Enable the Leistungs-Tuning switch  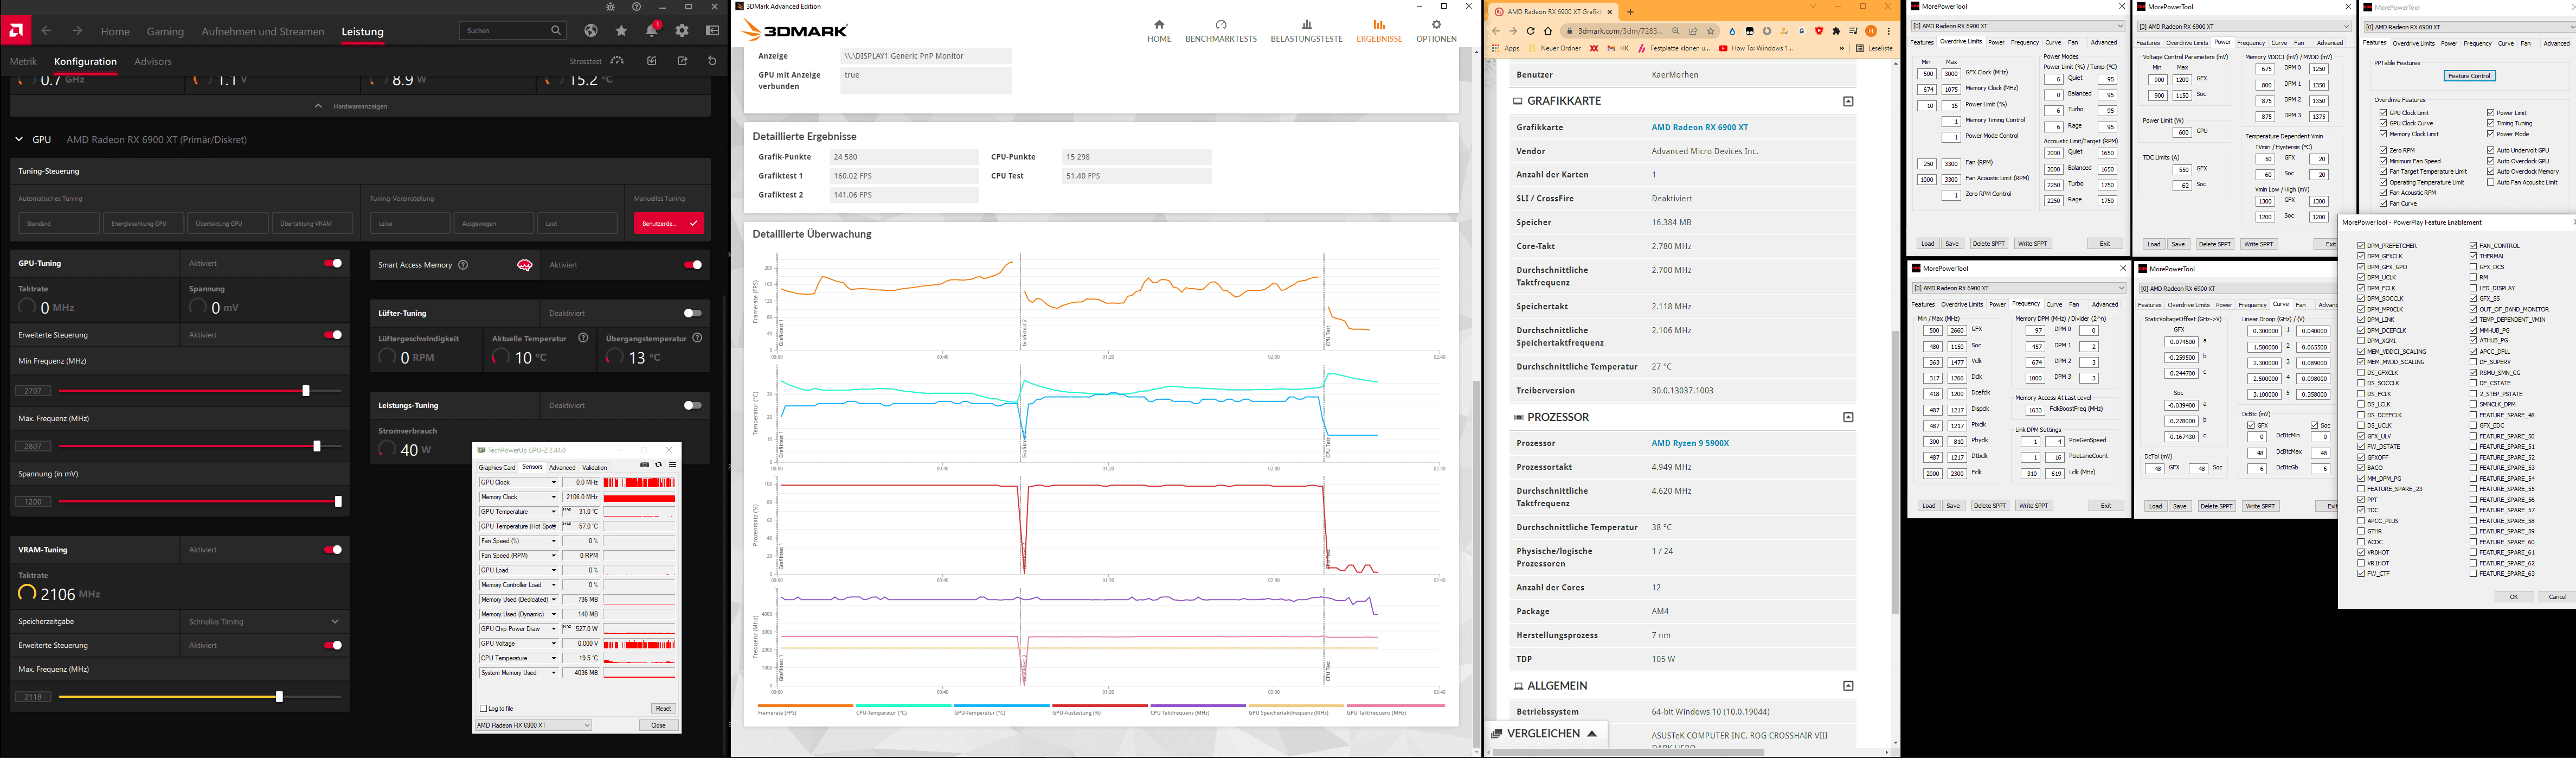point(692,405)
